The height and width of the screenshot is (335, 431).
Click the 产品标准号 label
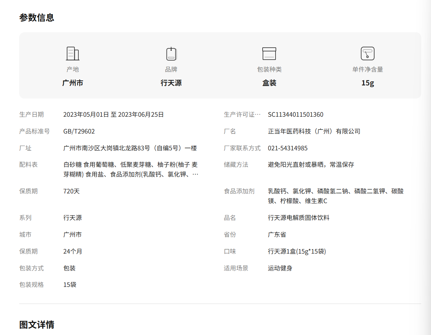[x=35, y=132]
